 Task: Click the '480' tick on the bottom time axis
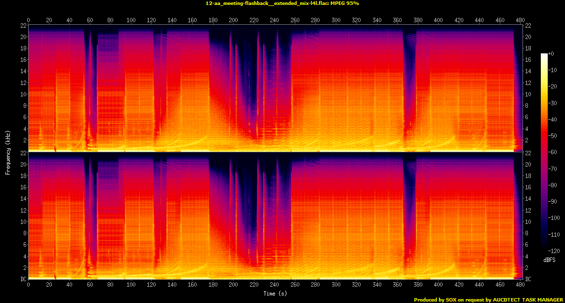click(521, 285)
